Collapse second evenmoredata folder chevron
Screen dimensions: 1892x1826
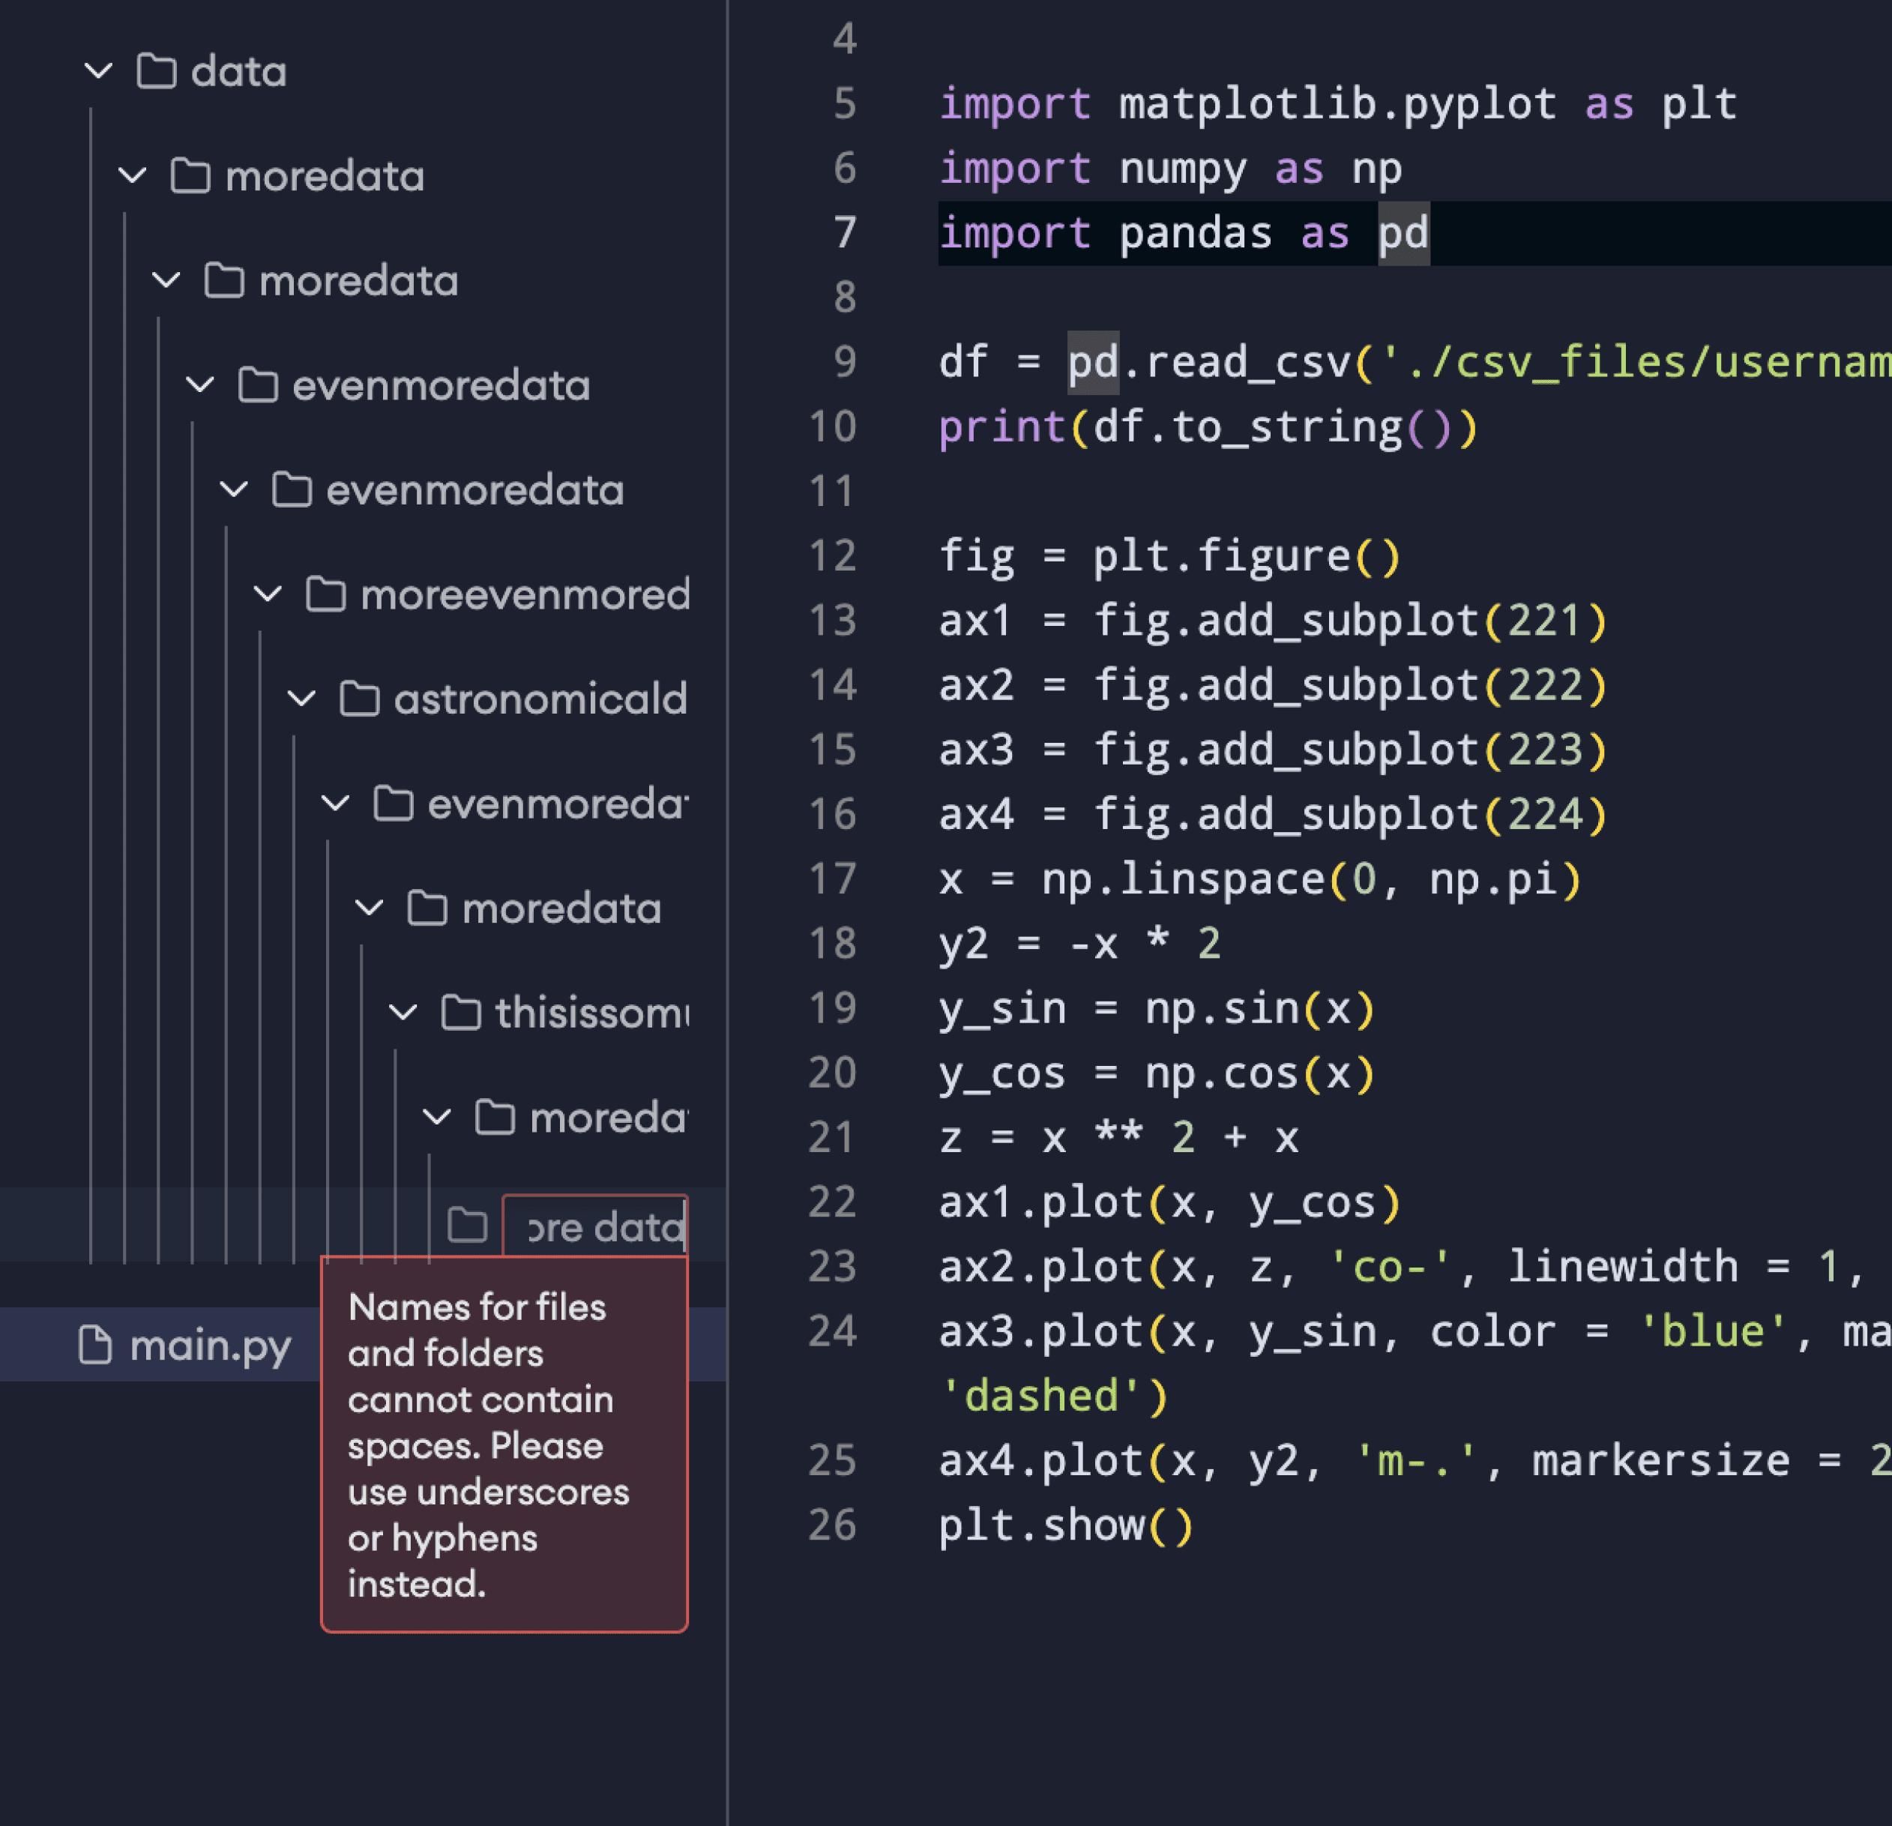click(235, 489)
